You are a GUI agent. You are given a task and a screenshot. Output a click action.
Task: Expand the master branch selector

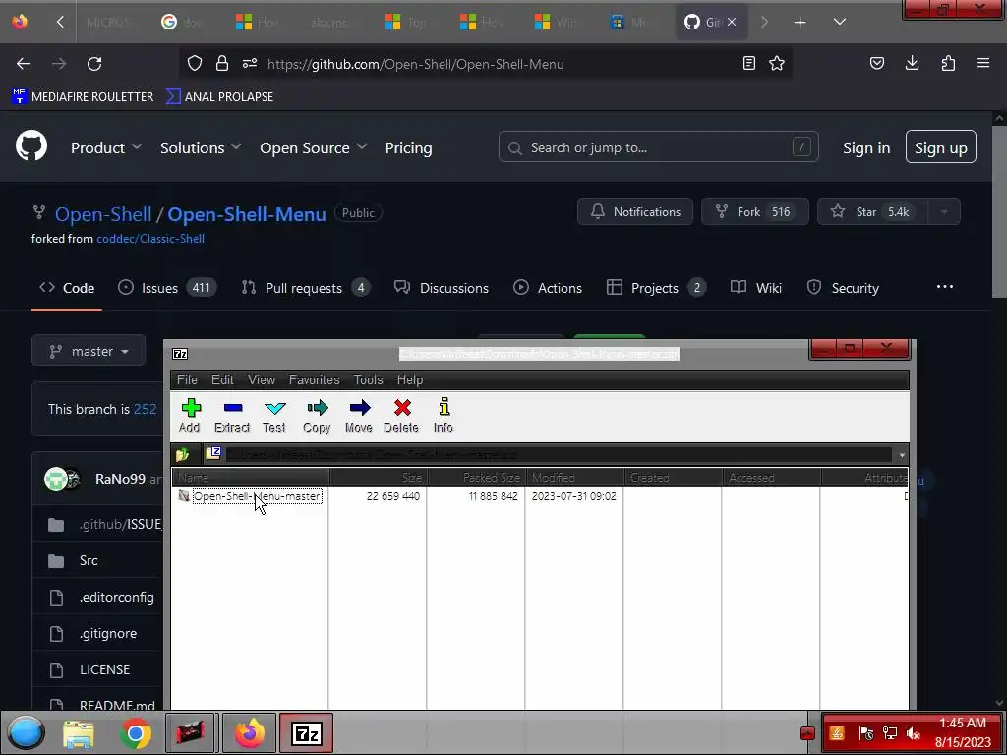pos(89,351)
